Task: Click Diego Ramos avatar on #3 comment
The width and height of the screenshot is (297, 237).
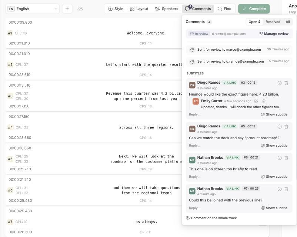Action: [192, 85]
